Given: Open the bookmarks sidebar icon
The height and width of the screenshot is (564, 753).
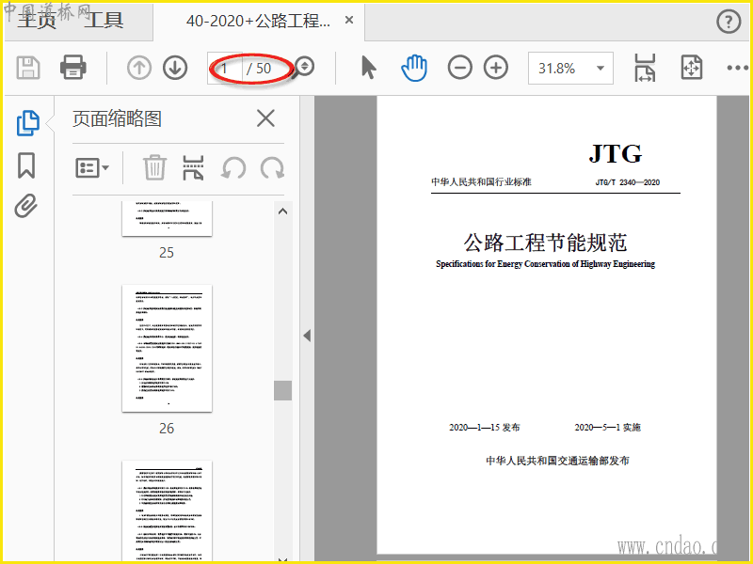Looking at the screenshot, I should click(x=26, y=165).
